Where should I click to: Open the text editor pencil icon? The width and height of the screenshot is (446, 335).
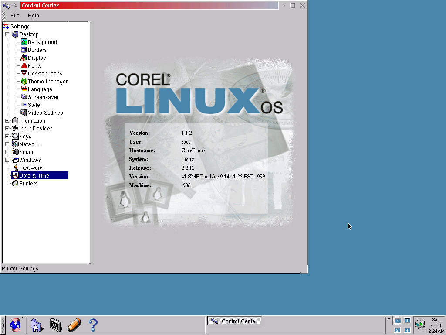[x=74, y=325]
